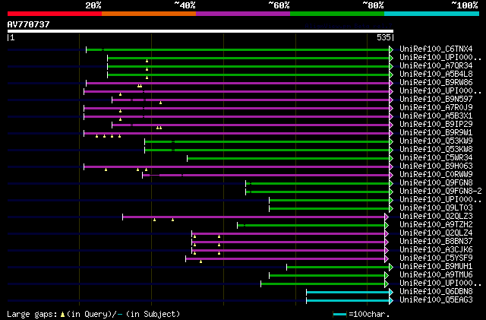Open the UniRef100_A7QR34 entry

point(436,66)
